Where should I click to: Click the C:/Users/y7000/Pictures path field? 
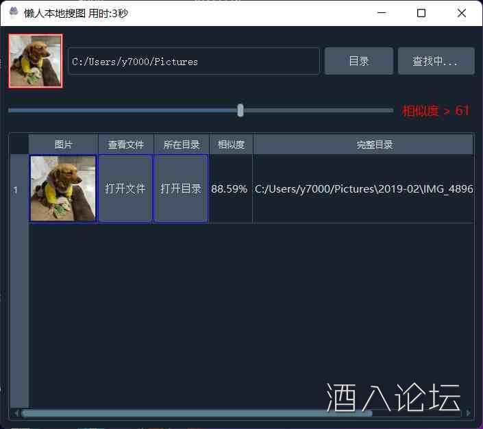point(194,61)
